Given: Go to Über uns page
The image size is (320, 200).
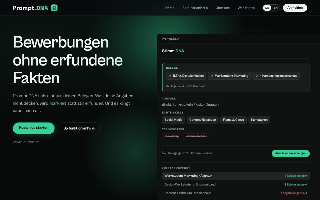Looking at the screenshot, I should (x=222, y=8).
